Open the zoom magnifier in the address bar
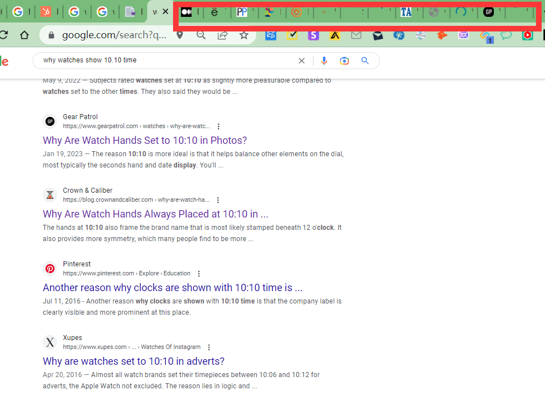Screen dimensions: 545x408 201,35
